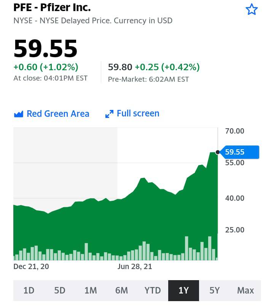Click the 70.00 axis label
Screen dimensions: 274x308
(x=235, y=131)
